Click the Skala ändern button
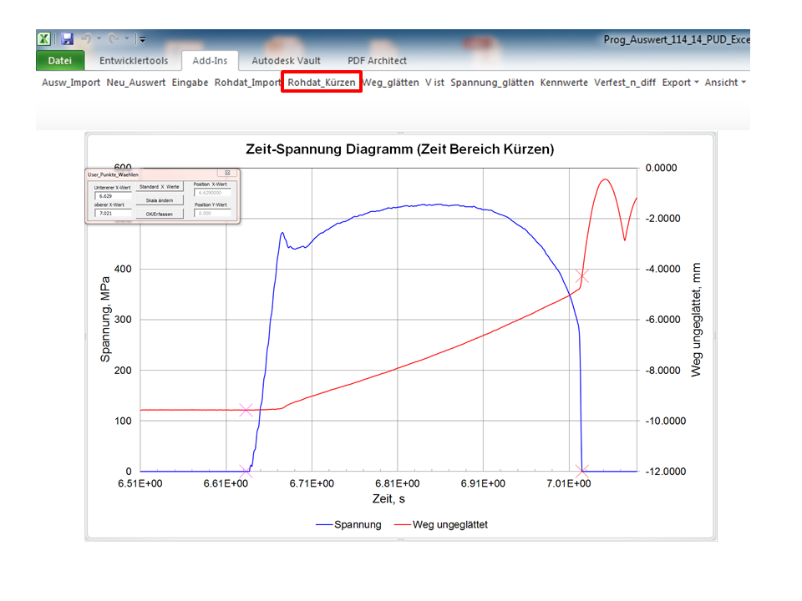The height and width of the screenshot is (601, 802). pos(160,200)
